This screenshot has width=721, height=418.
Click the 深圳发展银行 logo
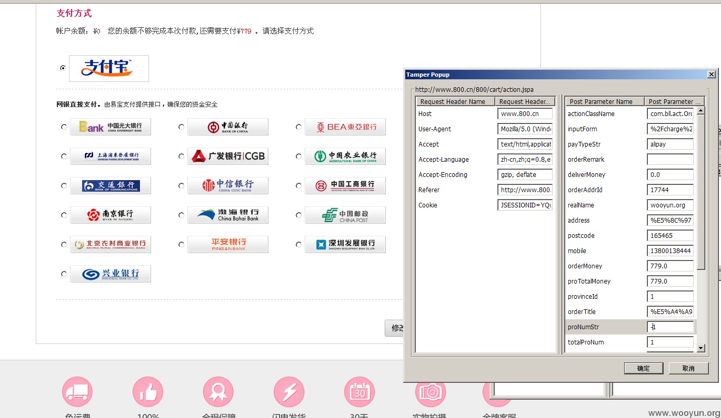click(345, 244)
